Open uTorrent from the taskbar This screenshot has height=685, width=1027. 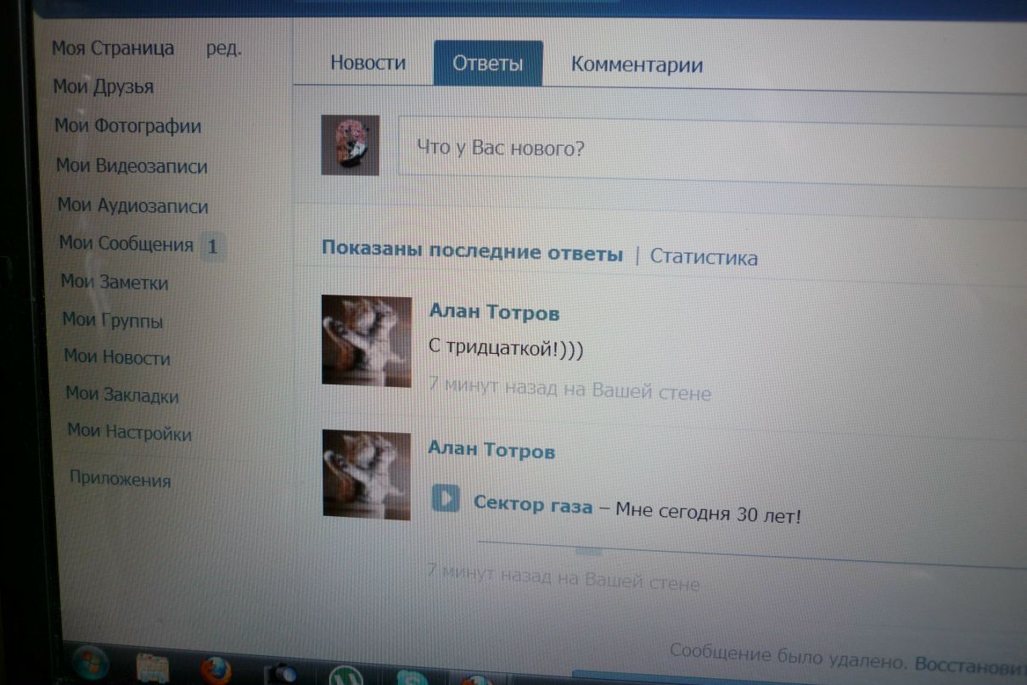346,677
